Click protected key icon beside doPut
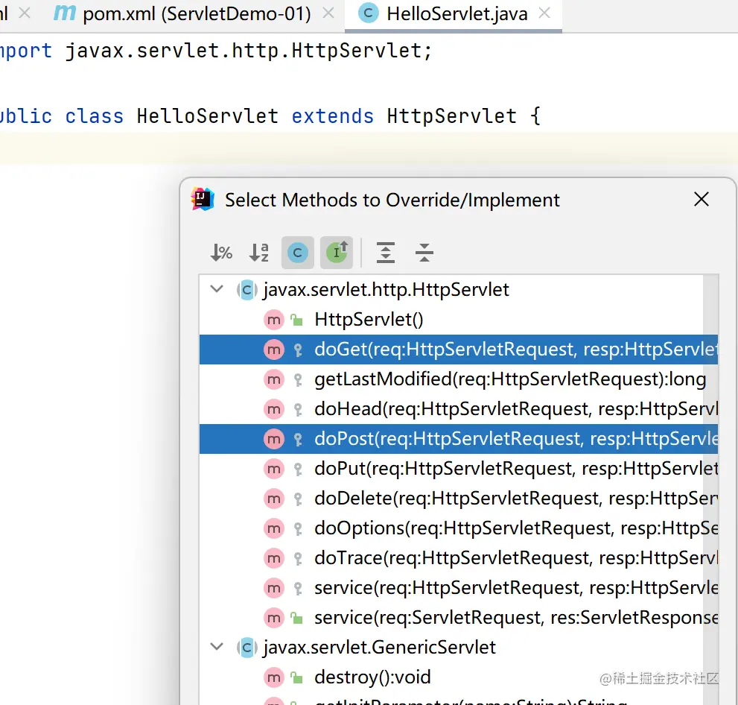 (x=297, y=470)
